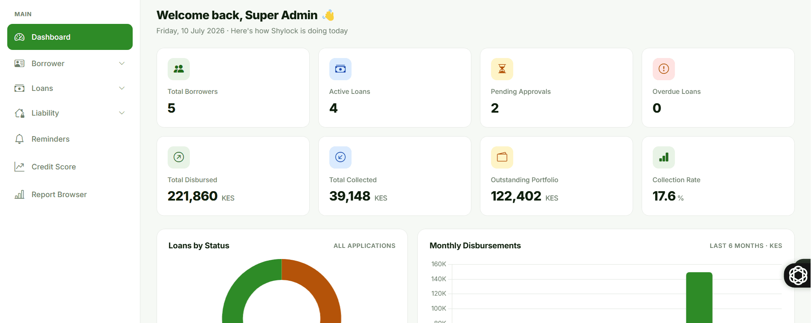Image resolution: width=811 pixels, height=323 pixels.
Task: Go to the Credit Score page
Action: [70, 167]
